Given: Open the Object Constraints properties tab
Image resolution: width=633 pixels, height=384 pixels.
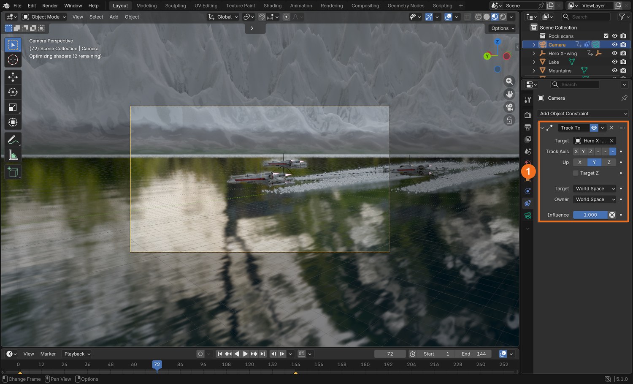Looking at the screenshot, I should coord(527,203).
